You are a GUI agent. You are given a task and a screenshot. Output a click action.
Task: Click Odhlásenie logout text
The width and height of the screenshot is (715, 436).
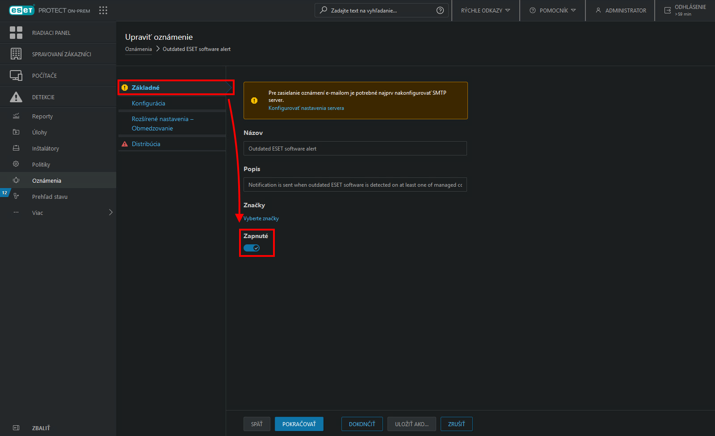click(690, 7)
